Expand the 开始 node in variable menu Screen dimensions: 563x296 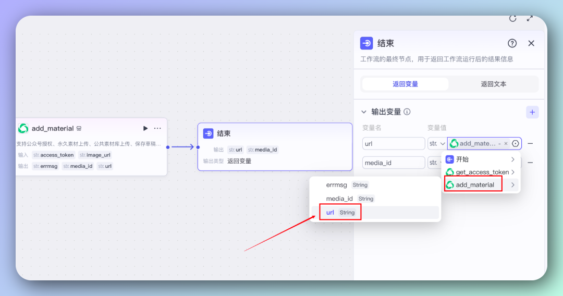click(x=481, y=159)
